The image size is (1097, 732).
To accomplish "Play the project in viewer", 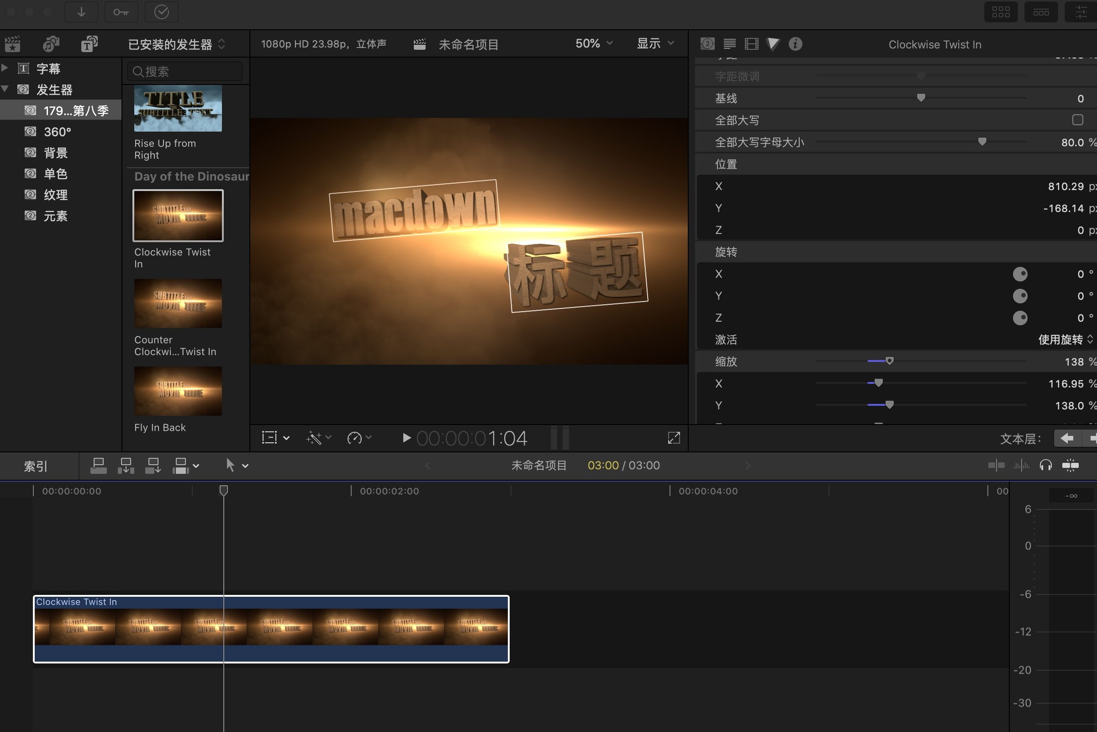I will click(x=406, y=438).
